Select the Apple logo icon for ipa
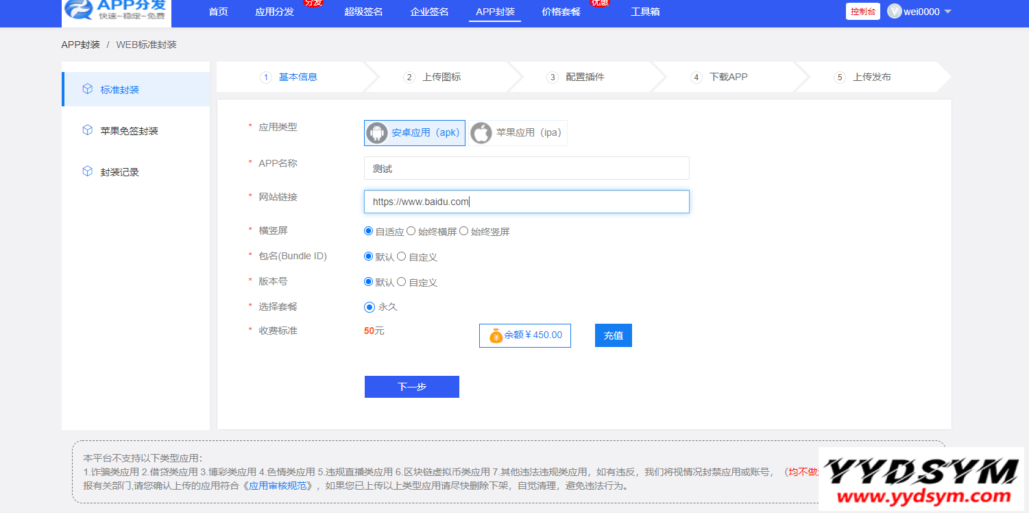 [481, 133]
